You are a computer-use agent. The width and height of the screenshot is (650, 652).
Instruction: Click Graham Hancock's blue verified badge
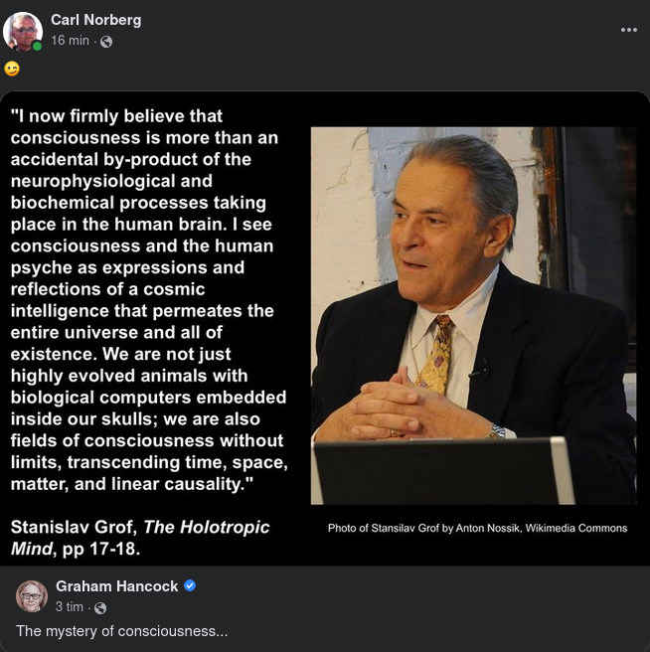190,586
